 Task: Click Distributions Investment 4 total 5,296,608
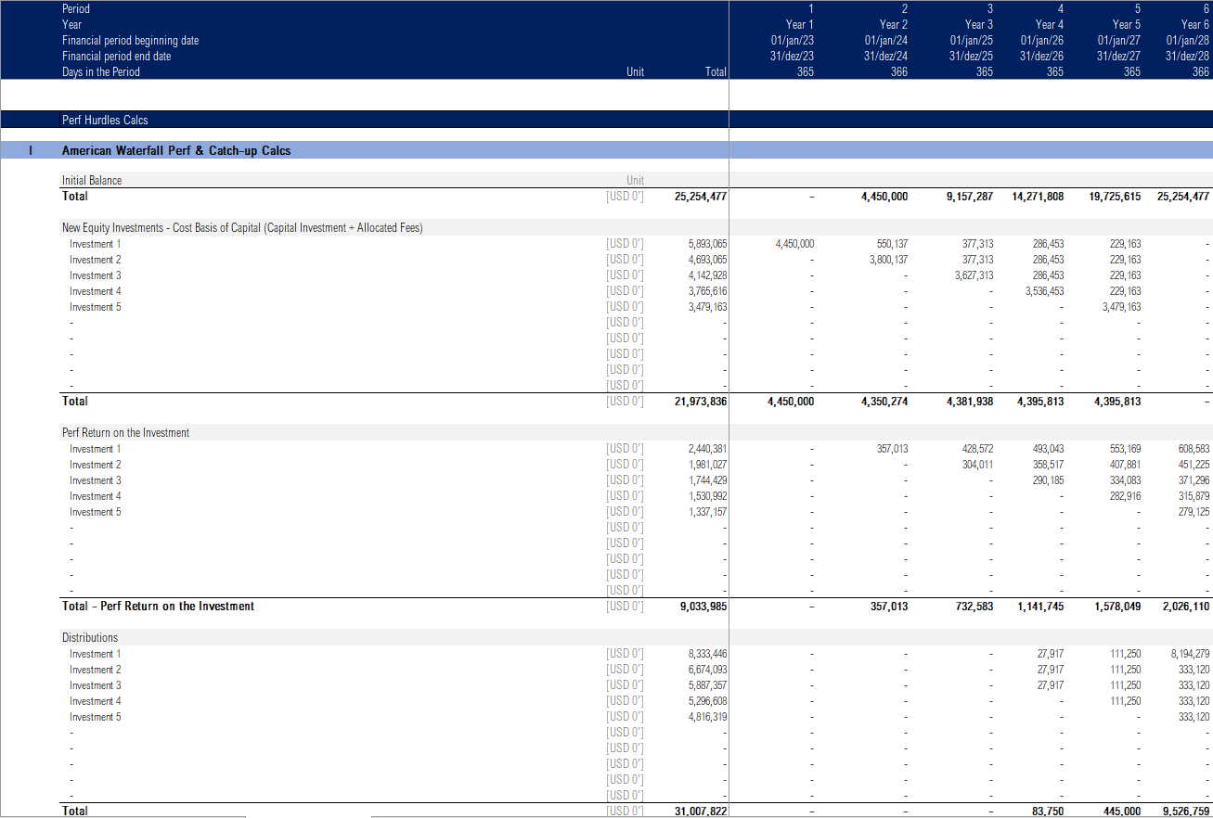(x=707, y=701)
